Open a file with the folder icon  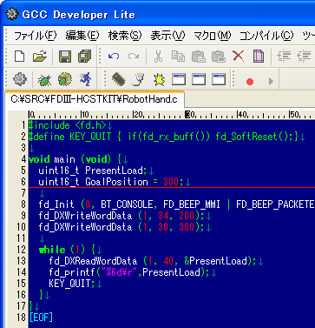(x=40, y=57)
